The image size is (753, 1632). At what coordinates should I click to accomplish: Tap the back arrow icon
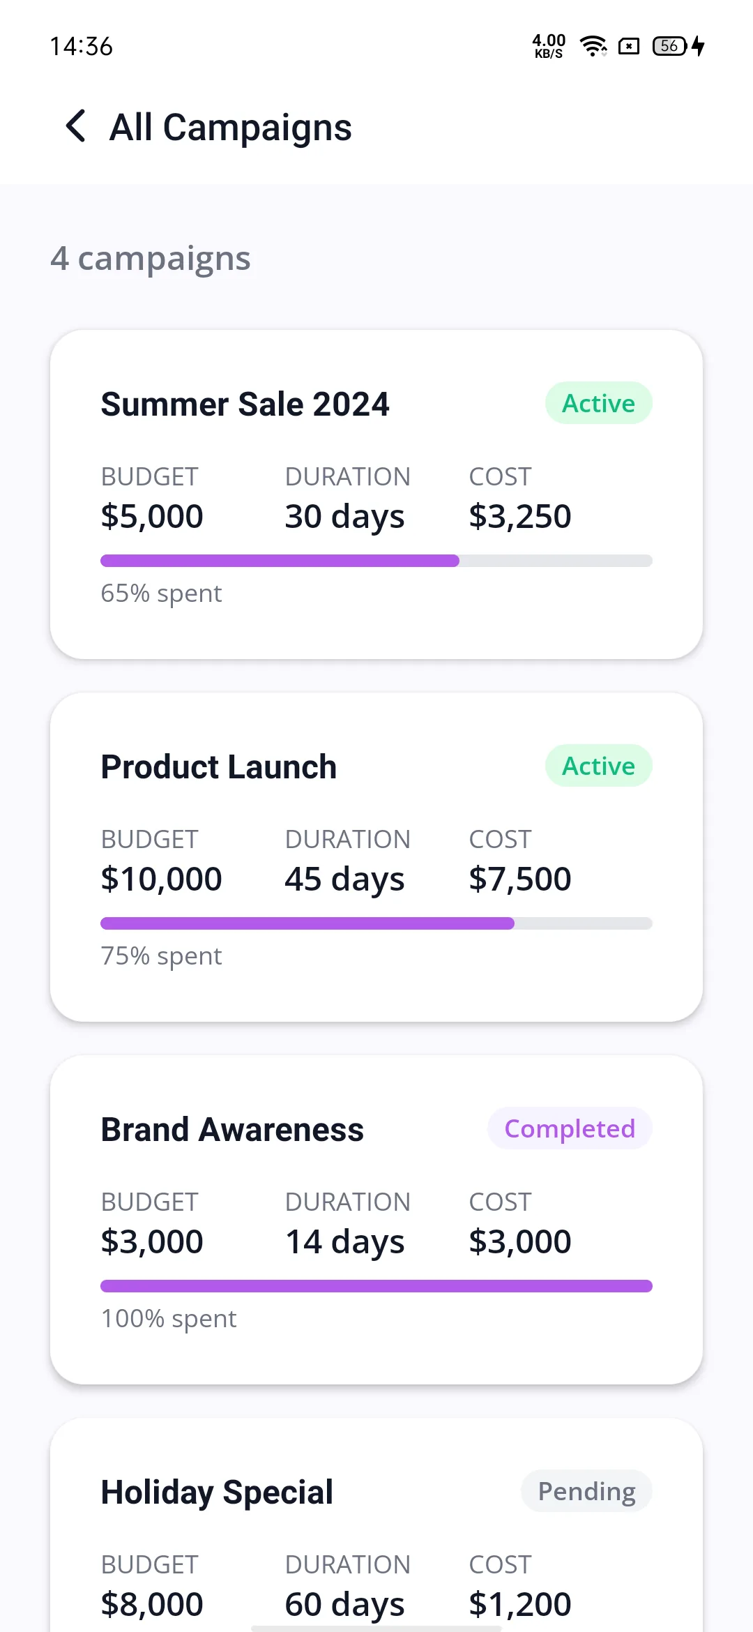pyautogui.click(x=75, y=126)
